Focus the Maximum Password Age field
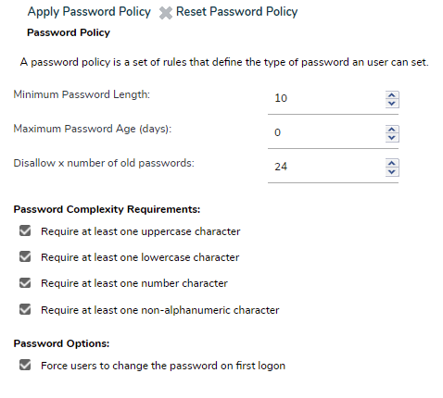The image size is (443, 398). pos(326,132)
